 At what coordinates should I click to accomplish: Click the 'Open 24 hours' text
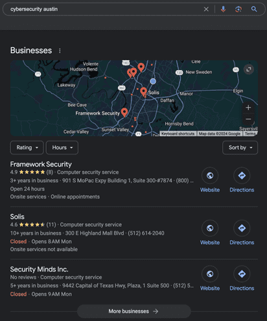[27, 189]
